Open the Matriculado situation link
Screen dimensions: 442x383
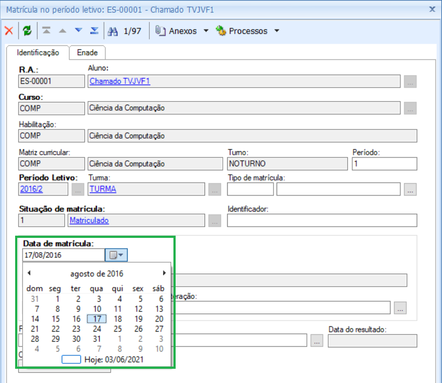tap(89, 220)
